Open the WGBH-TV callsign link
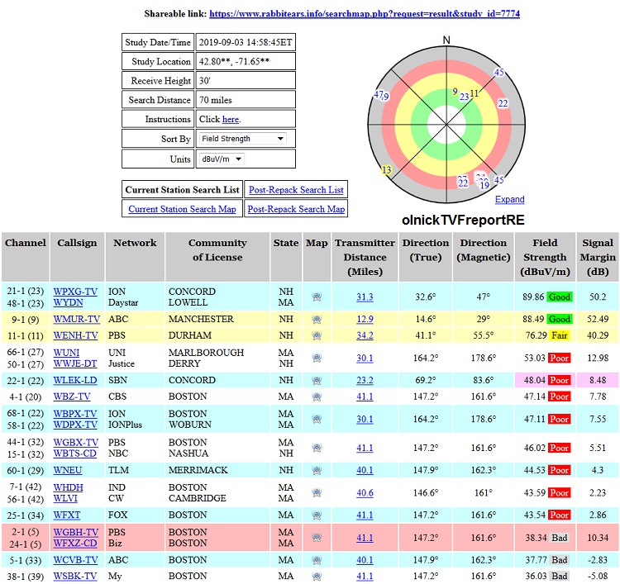Viewport: 620px width, 584px height. [x=75, y=532]
